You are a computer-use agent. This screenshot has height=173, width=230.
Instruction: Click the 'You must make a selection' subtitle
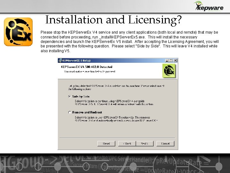click(x=90, y=72)
